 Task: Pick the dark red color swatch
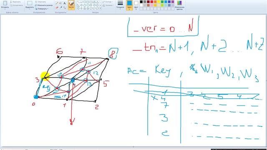[149, 2]
